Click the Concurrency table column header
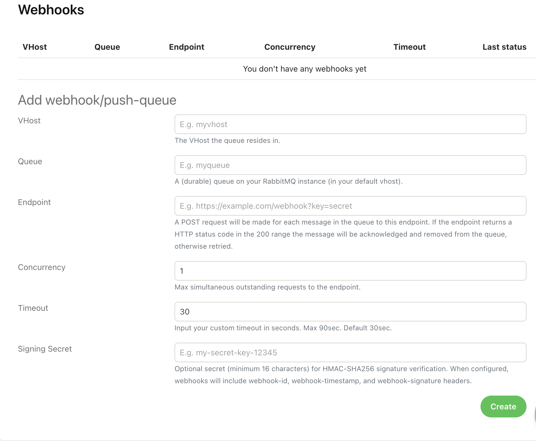This screenshot has width=536, height=441. (x=290, y=47)
